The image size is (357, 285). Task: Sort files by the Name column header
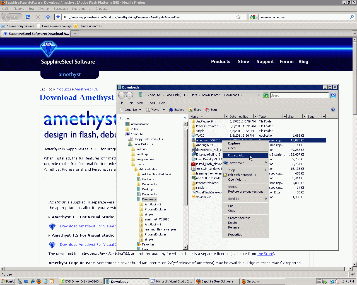[207, 117]
